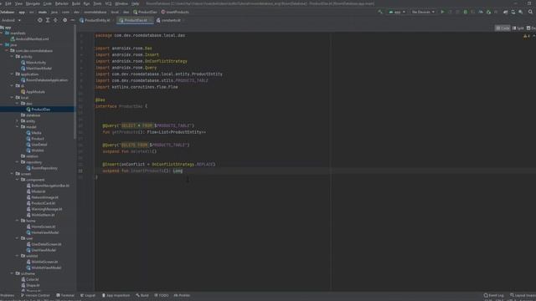Click Select Opened File target icon
The image size is (536, 301).
tap(40, 20)
